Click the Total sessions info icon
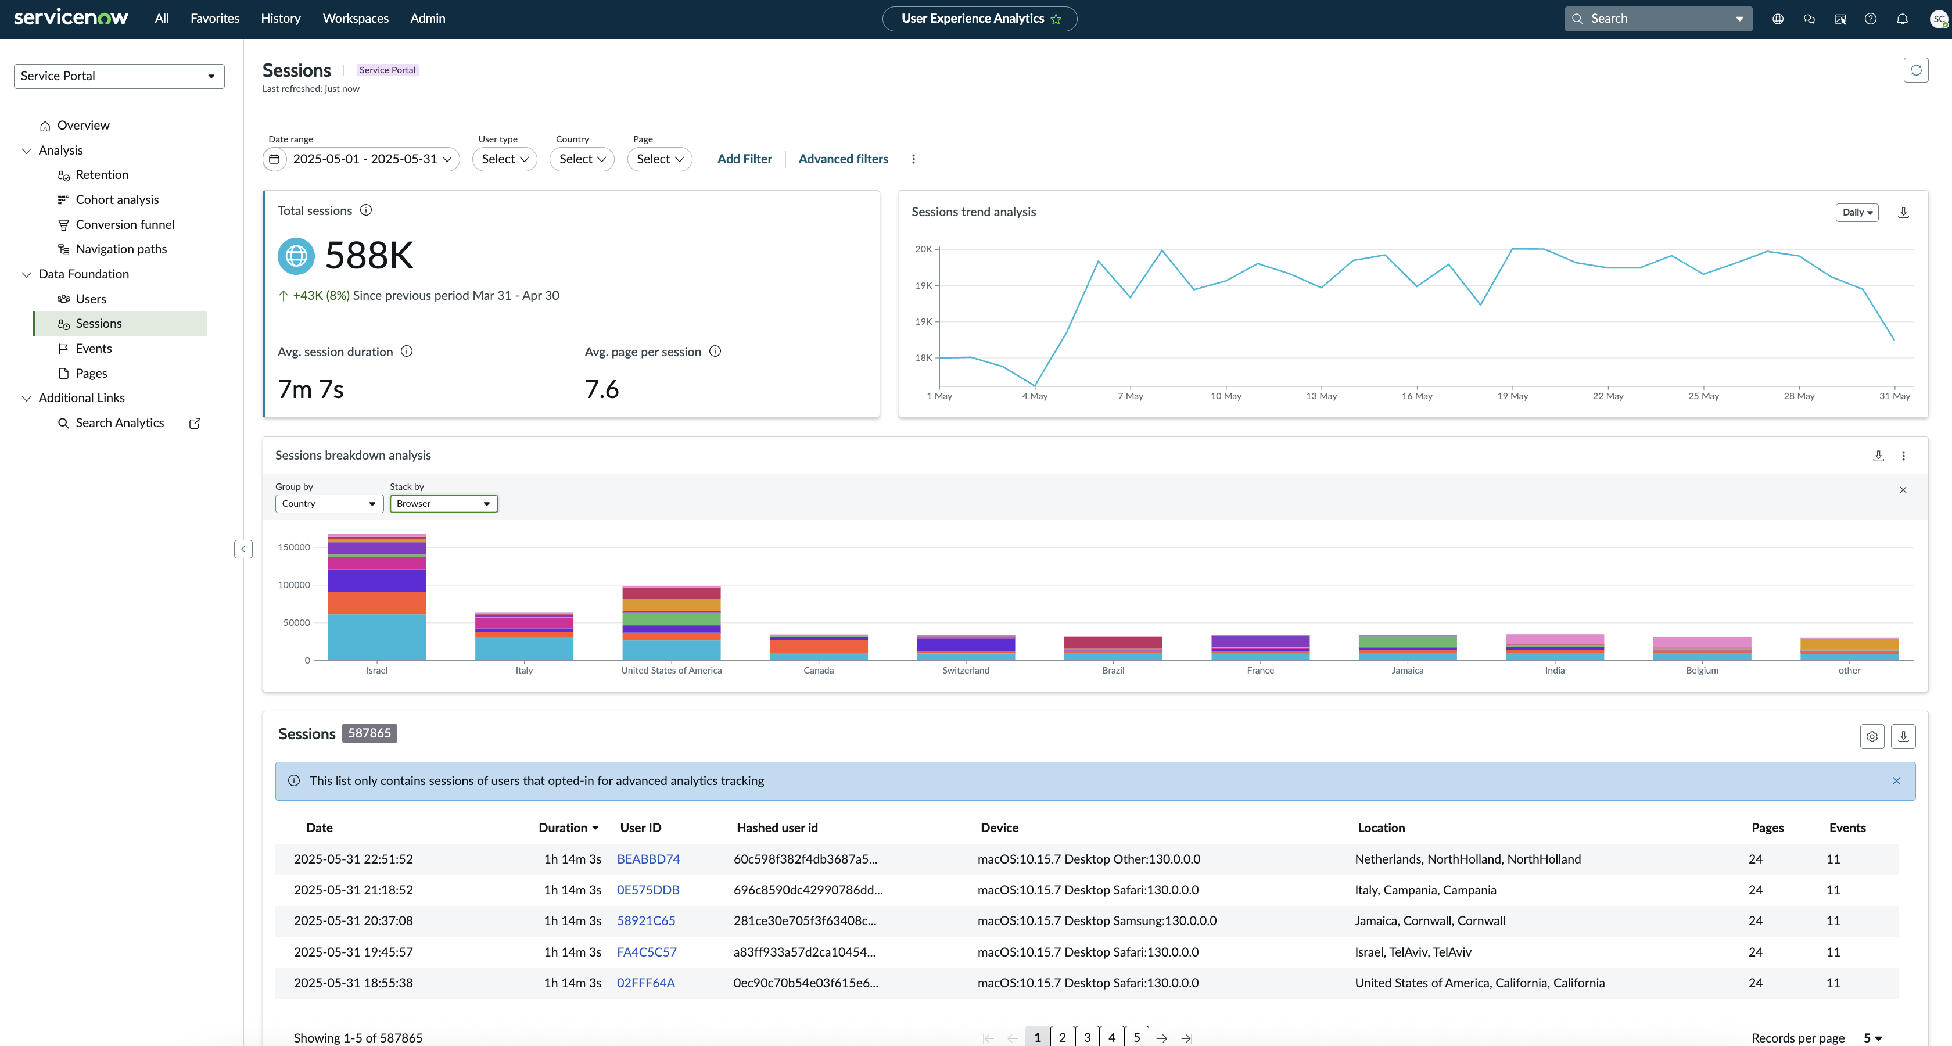 366,210
